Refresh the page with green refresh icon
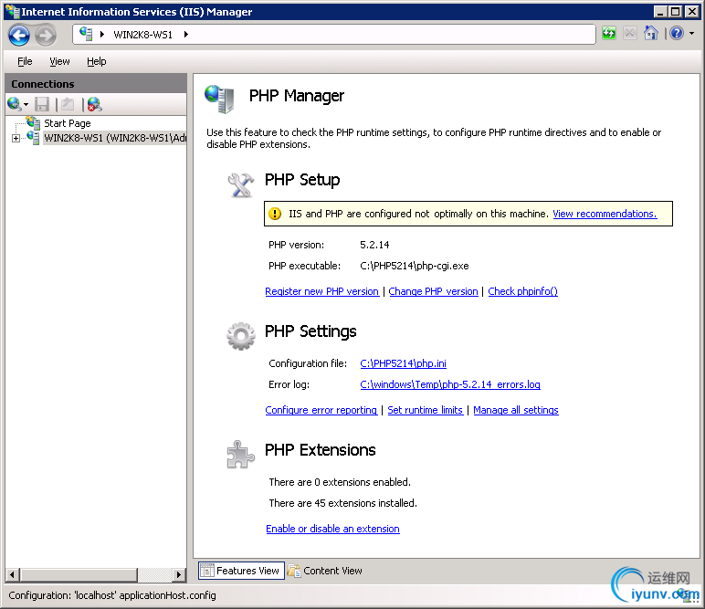Viewport: 705px width, 609px height. 609,33
